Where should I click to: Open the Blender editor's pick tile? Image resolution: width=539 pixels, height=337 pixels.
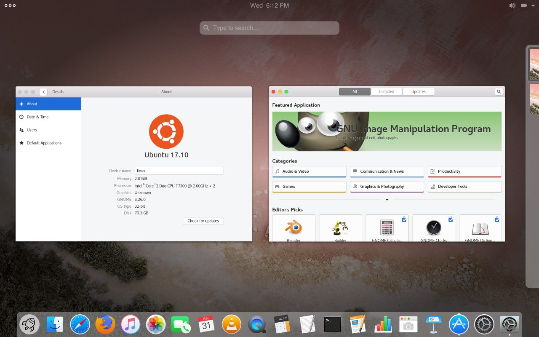[x=294, y=228]
